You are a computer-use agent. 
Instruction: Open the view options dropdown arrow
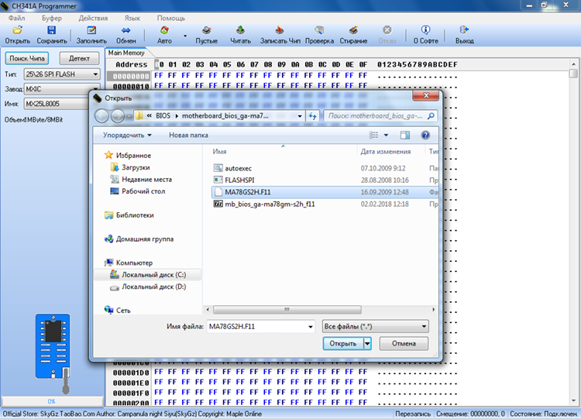click(x=386, y=136)
